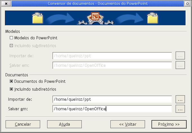Browse for Documentos save folder button
The height and width of the screenshot is (133, 192).
tap(180, 109)
